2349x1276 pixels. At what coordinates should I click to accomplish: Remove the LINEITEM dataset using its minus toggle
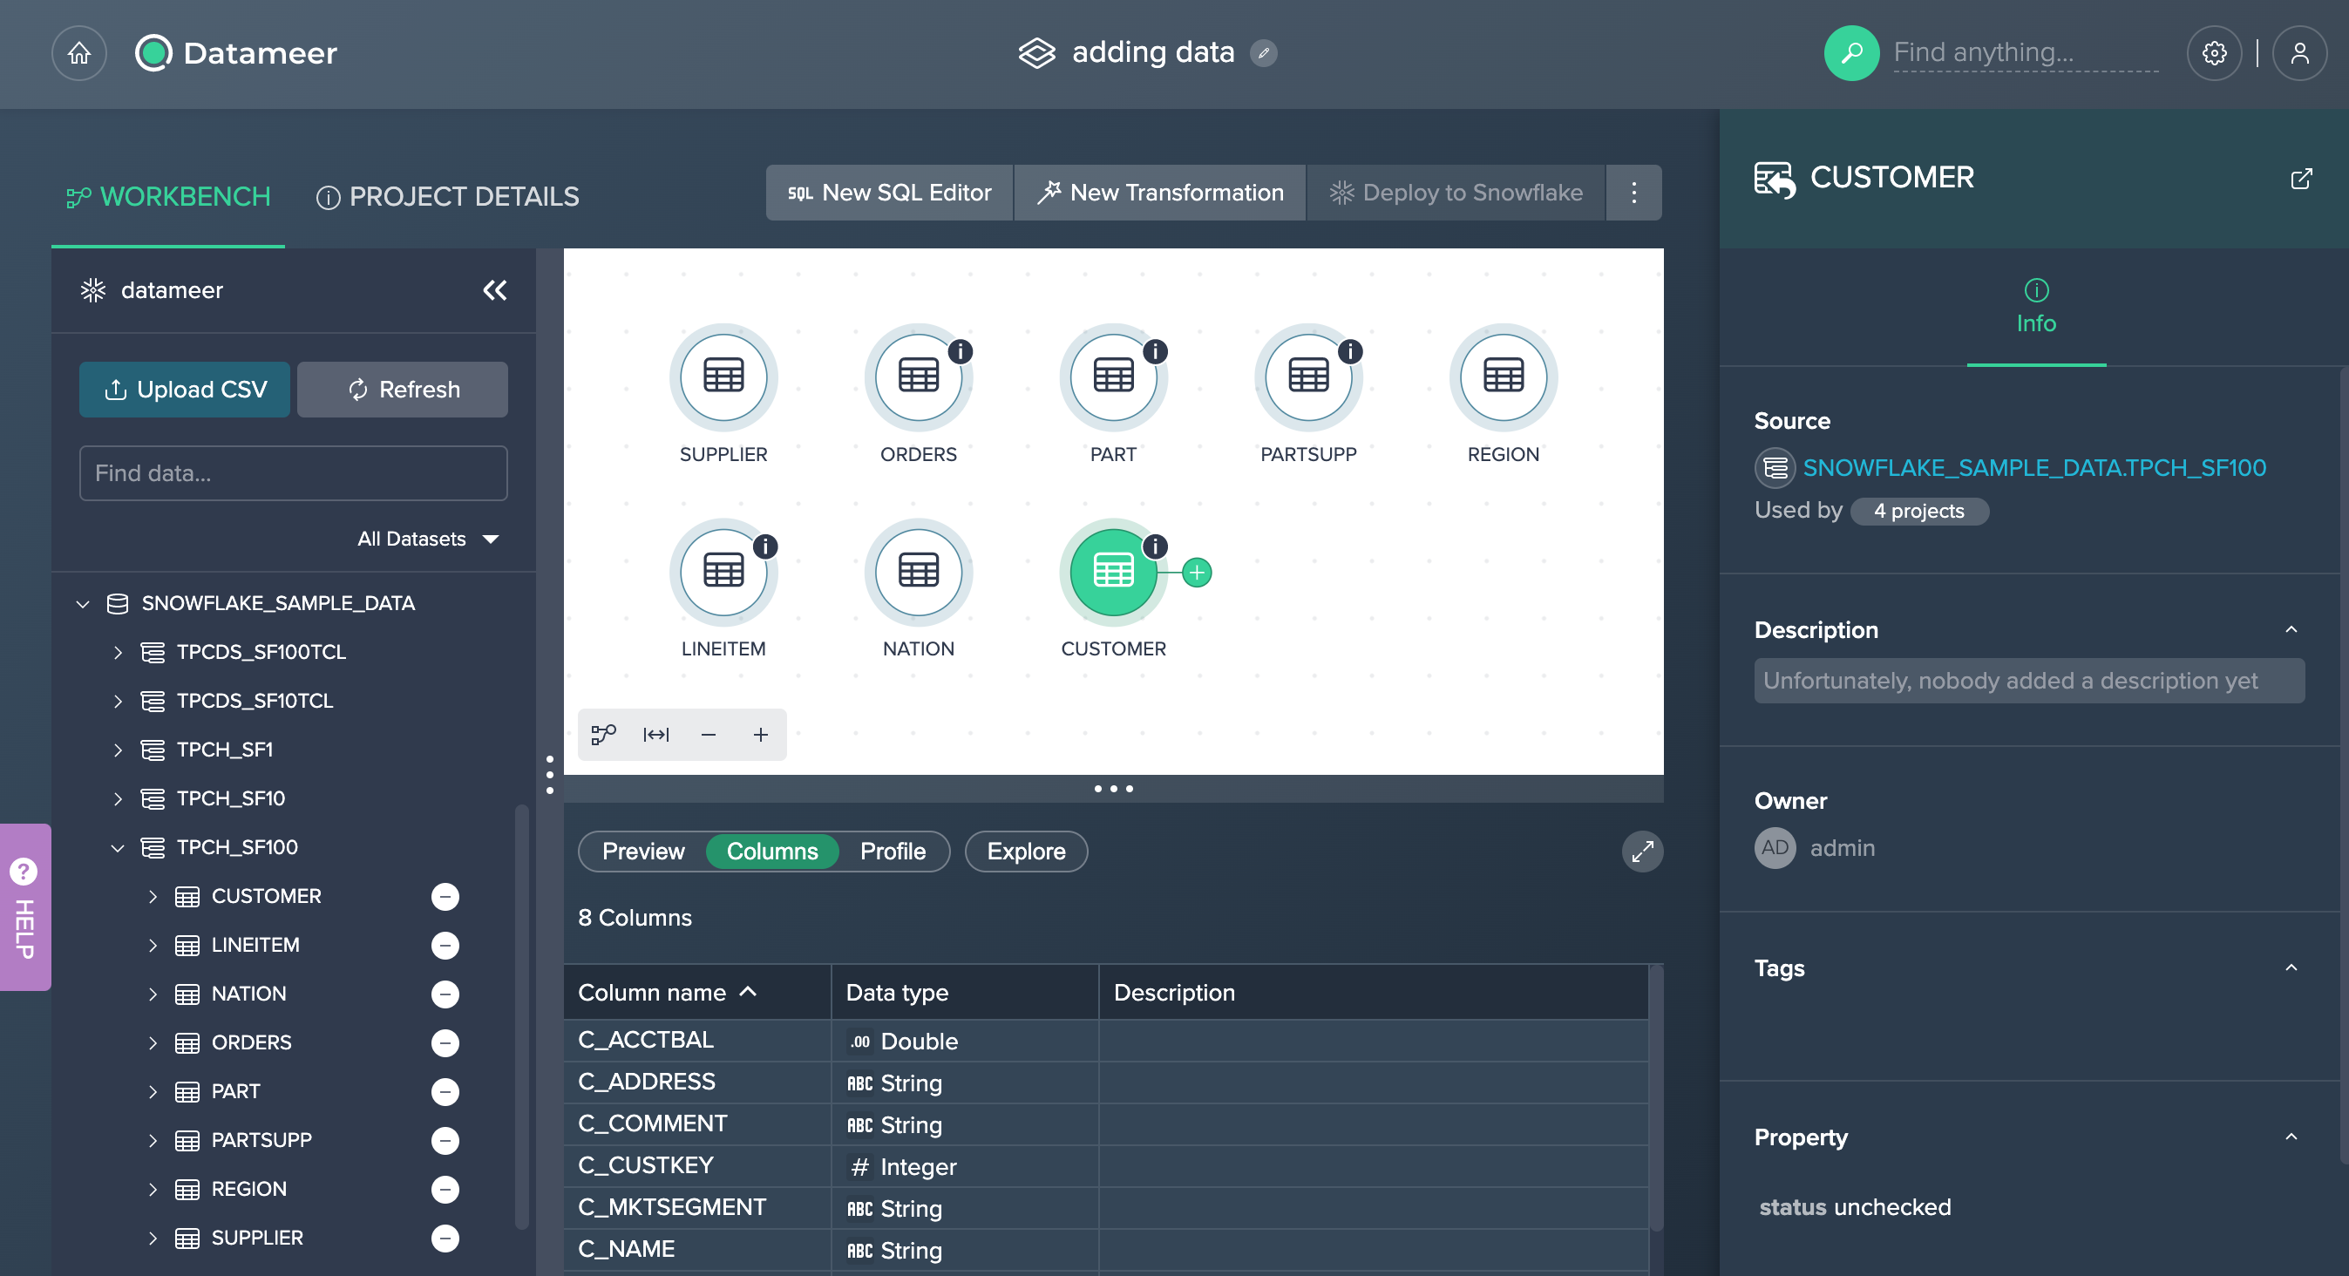tap(445, 945)
